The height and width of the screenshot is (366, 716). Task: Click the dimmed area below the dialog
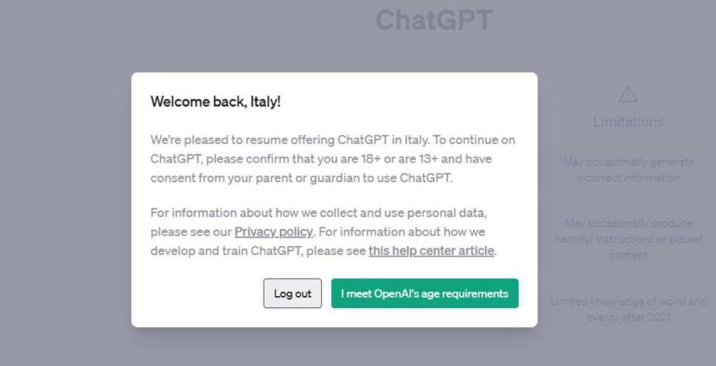pos(334,347)
